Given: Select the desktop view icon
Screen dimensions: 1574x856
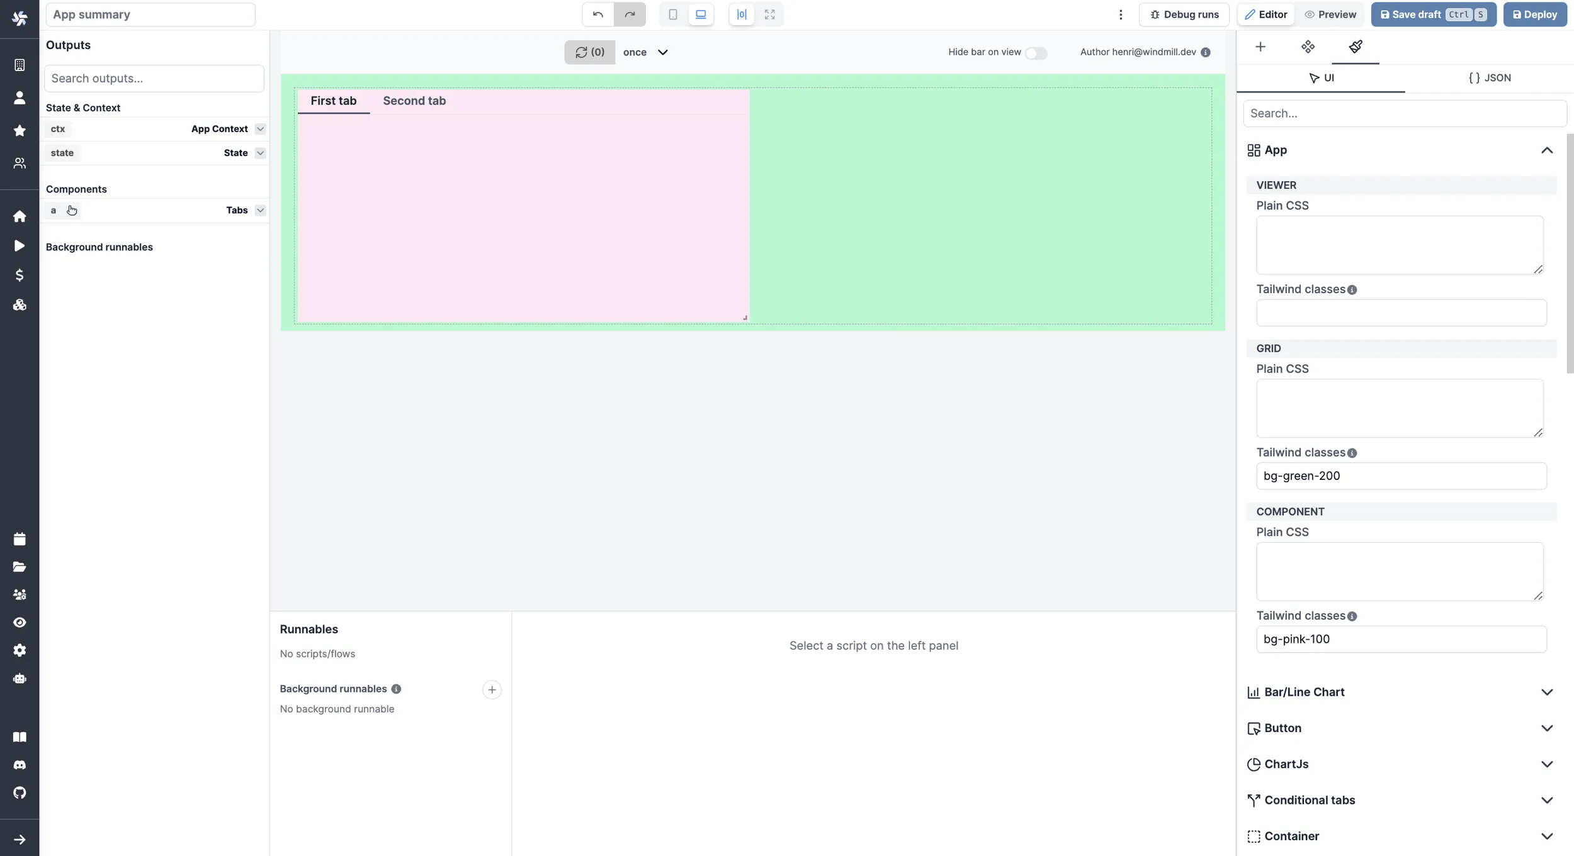Looking at the screenshot, I should 700,14.
